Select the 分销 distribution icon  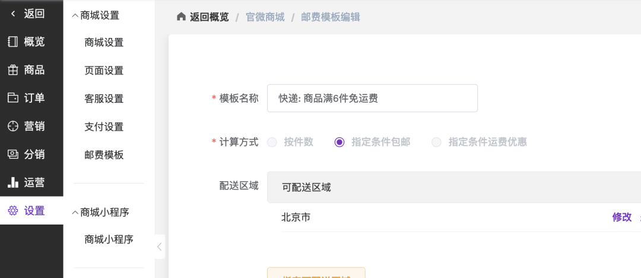[12, 154]
